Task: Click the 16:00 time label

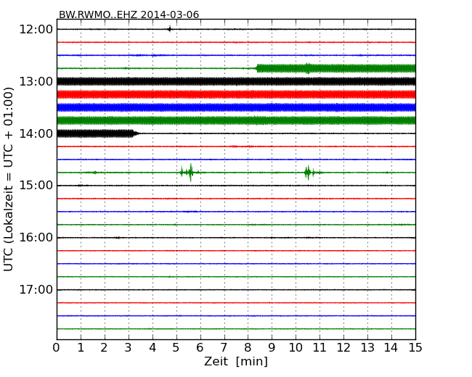Action: pyautogui.click(x=36, y=238)
